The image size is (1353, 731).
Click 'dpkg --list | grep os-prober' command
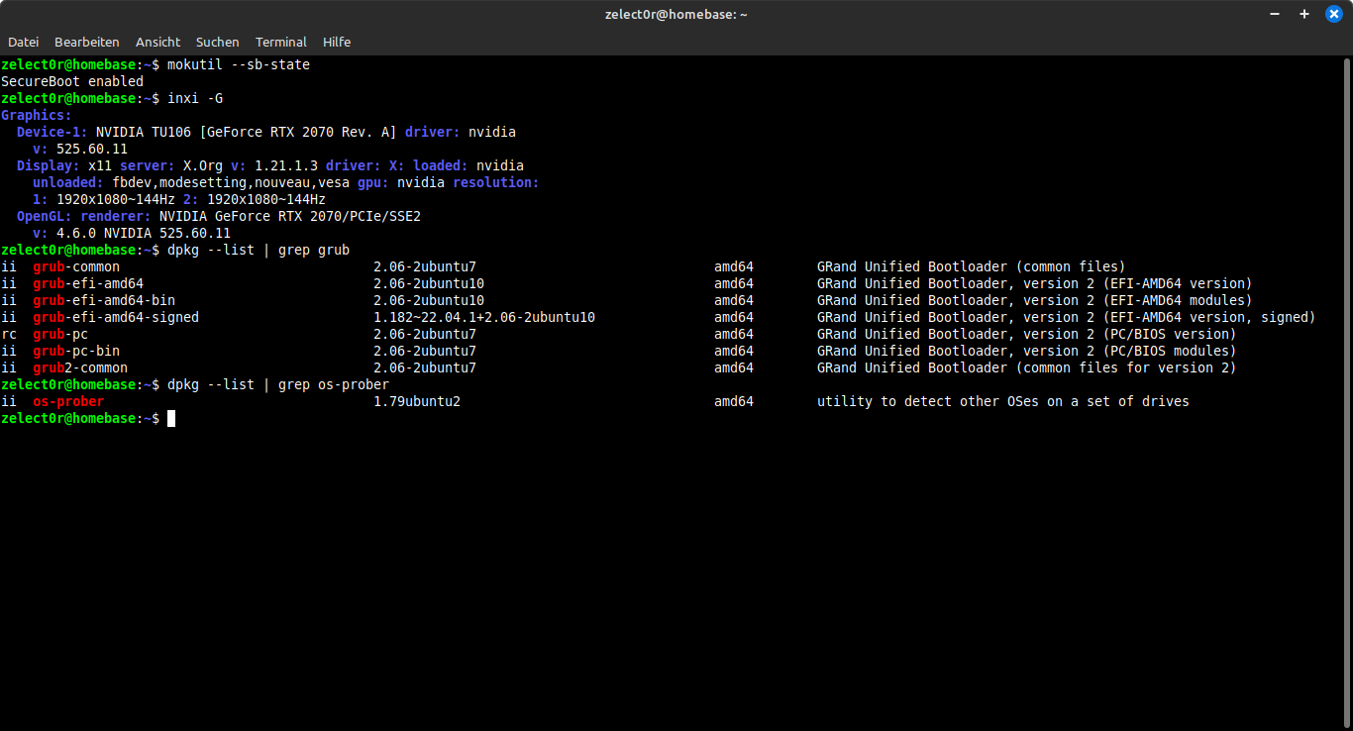click(x=278, y=384)
